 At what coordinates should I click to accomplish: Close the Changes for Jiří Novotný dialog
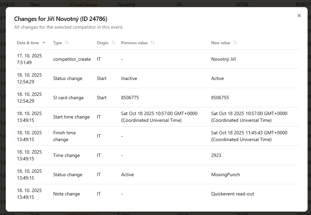(299, 16)
